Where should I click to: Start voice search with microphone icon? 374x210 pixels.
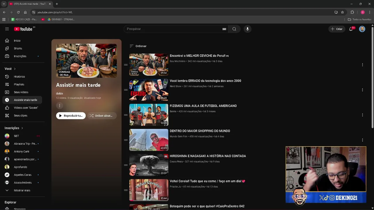click(247, 29)
